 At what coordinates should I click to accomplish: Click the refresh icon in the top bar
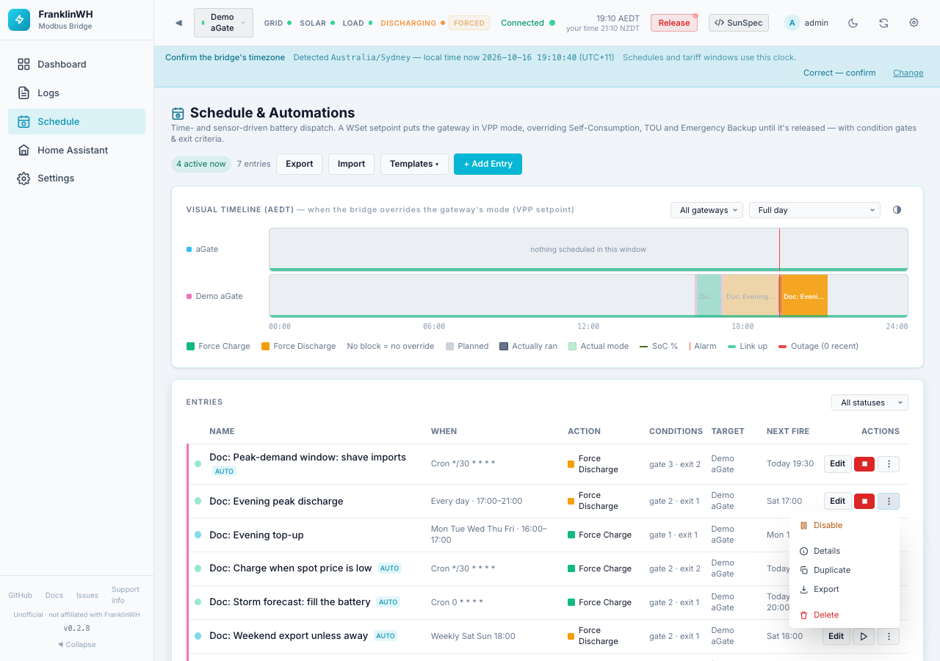tap(883, 23)
